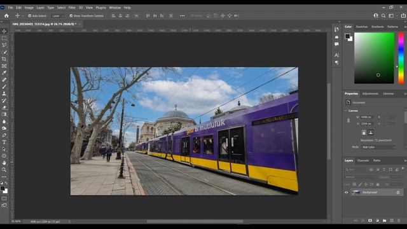Select the Spot Healing Brush tool
Viewport: 407px width, 229px height.
point(4,80)
